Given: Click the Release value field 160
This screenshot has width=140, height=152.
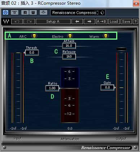Looking at the screenshot, I should coord(69,57).
